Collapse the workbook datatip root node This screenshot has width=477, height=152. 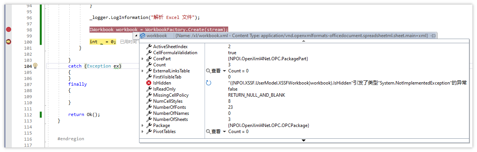[x=136, y=36]
